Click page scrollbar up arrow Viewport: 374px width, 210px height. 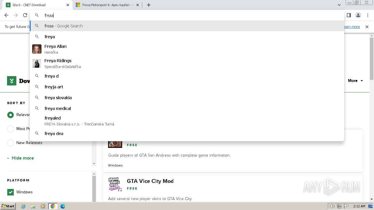click(372, 36)
